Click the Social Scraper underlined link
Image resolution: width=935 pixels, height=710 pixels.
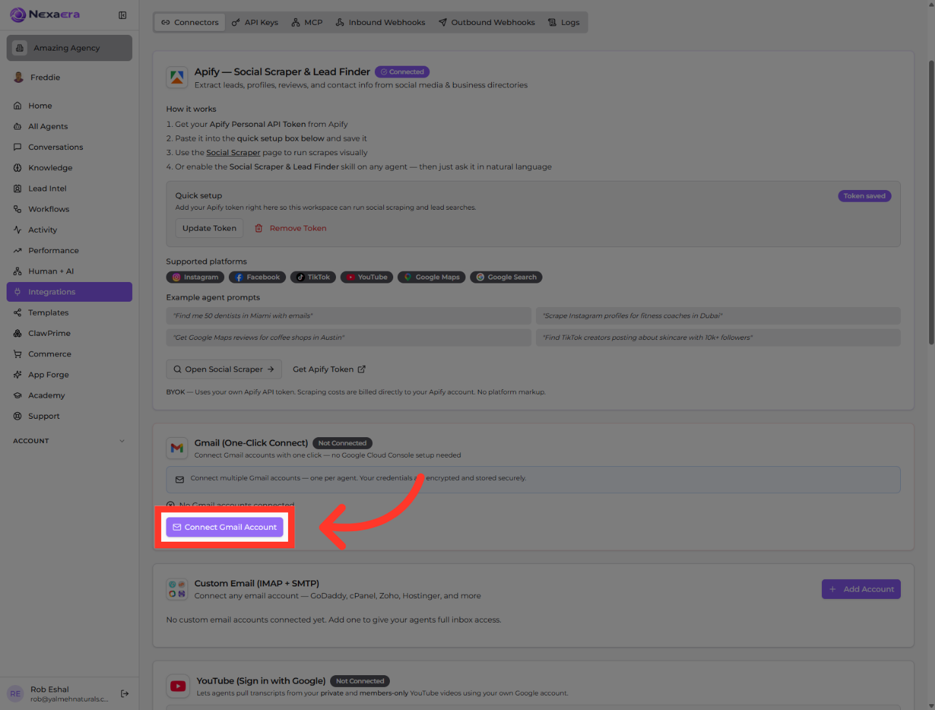(x=233, y=153)
